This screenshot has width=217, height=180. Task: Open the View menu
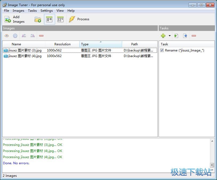(x=60, y=11)
